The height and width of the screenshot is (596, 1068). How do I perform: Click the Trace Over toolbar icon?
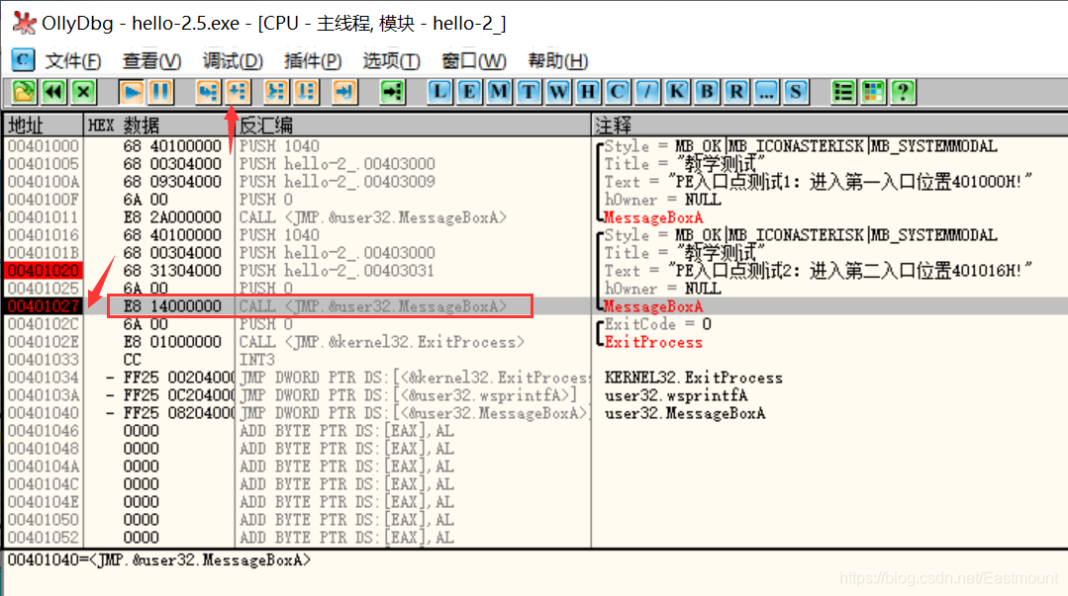click(306, 92)
